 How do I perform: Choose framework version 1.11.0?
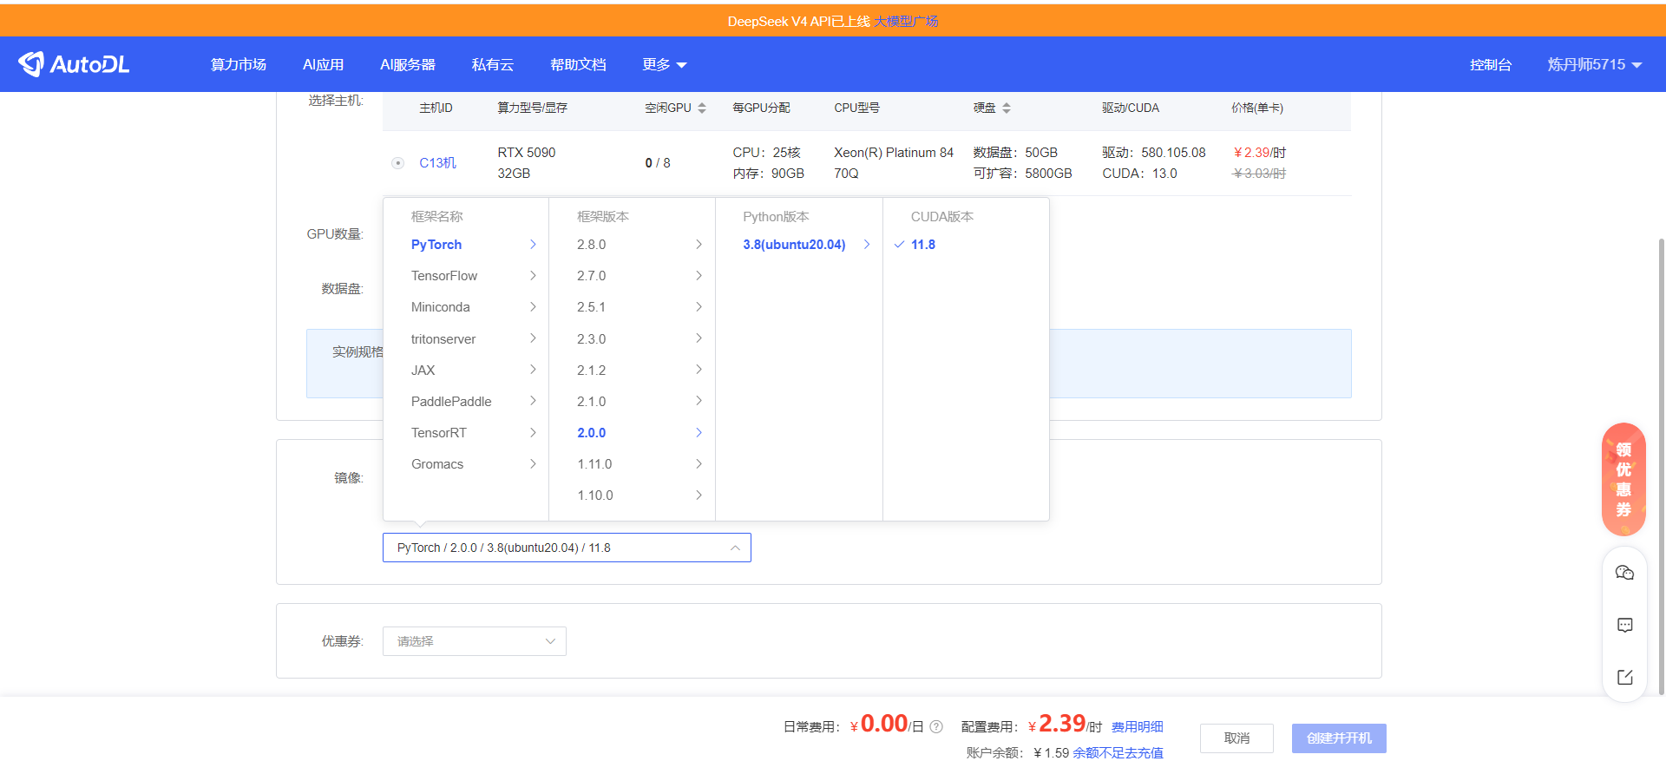coord(632,464)
